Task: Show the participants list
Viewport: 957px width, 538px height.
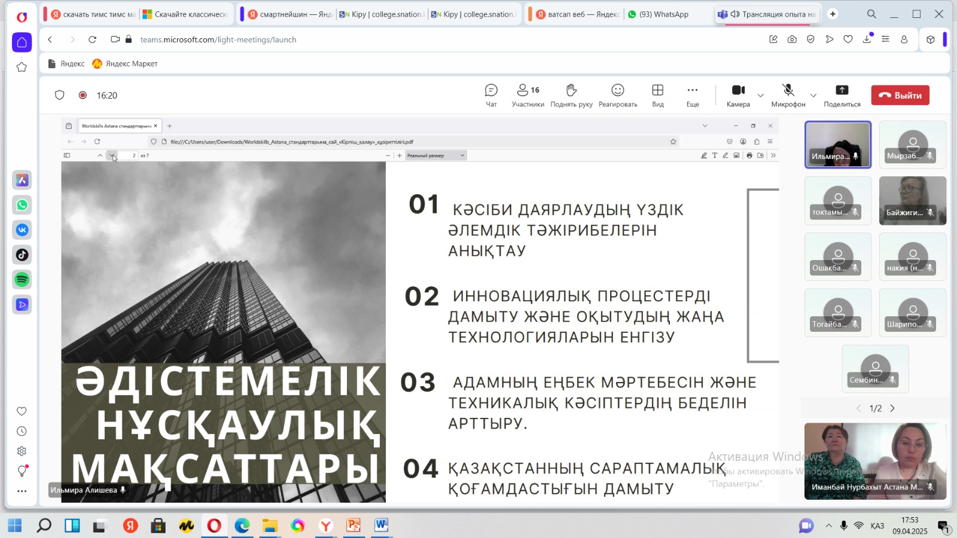Action: [528, 95]
